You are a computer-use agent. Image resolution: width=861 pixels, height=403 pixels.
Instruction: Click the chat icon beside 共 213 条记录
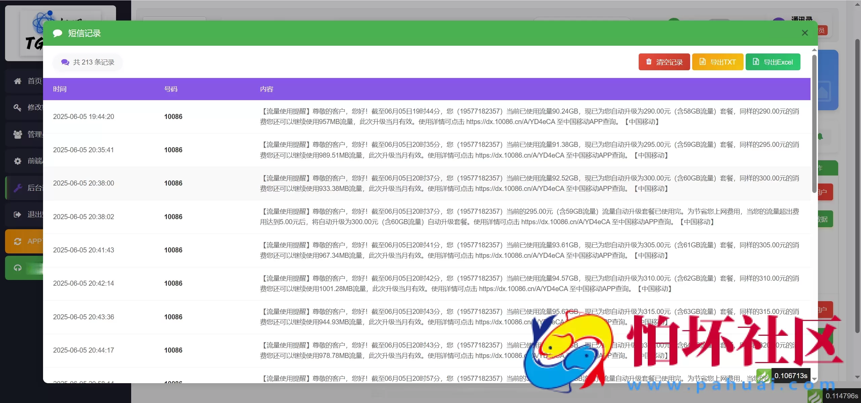pos(65,62)
